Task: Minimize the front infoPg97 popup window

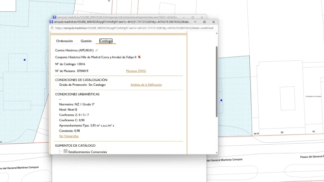Action: [195, 22]
